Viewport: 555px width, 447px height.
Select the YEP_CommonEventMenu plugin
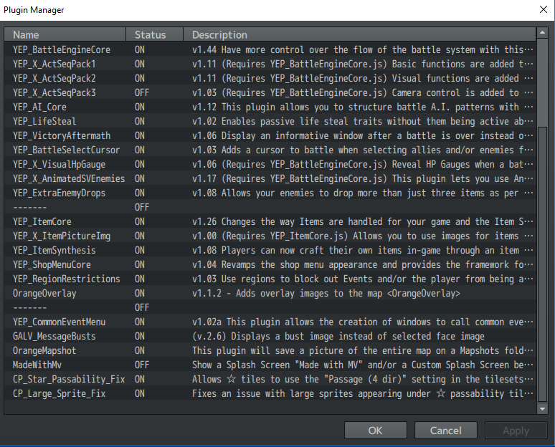(270, 322)
